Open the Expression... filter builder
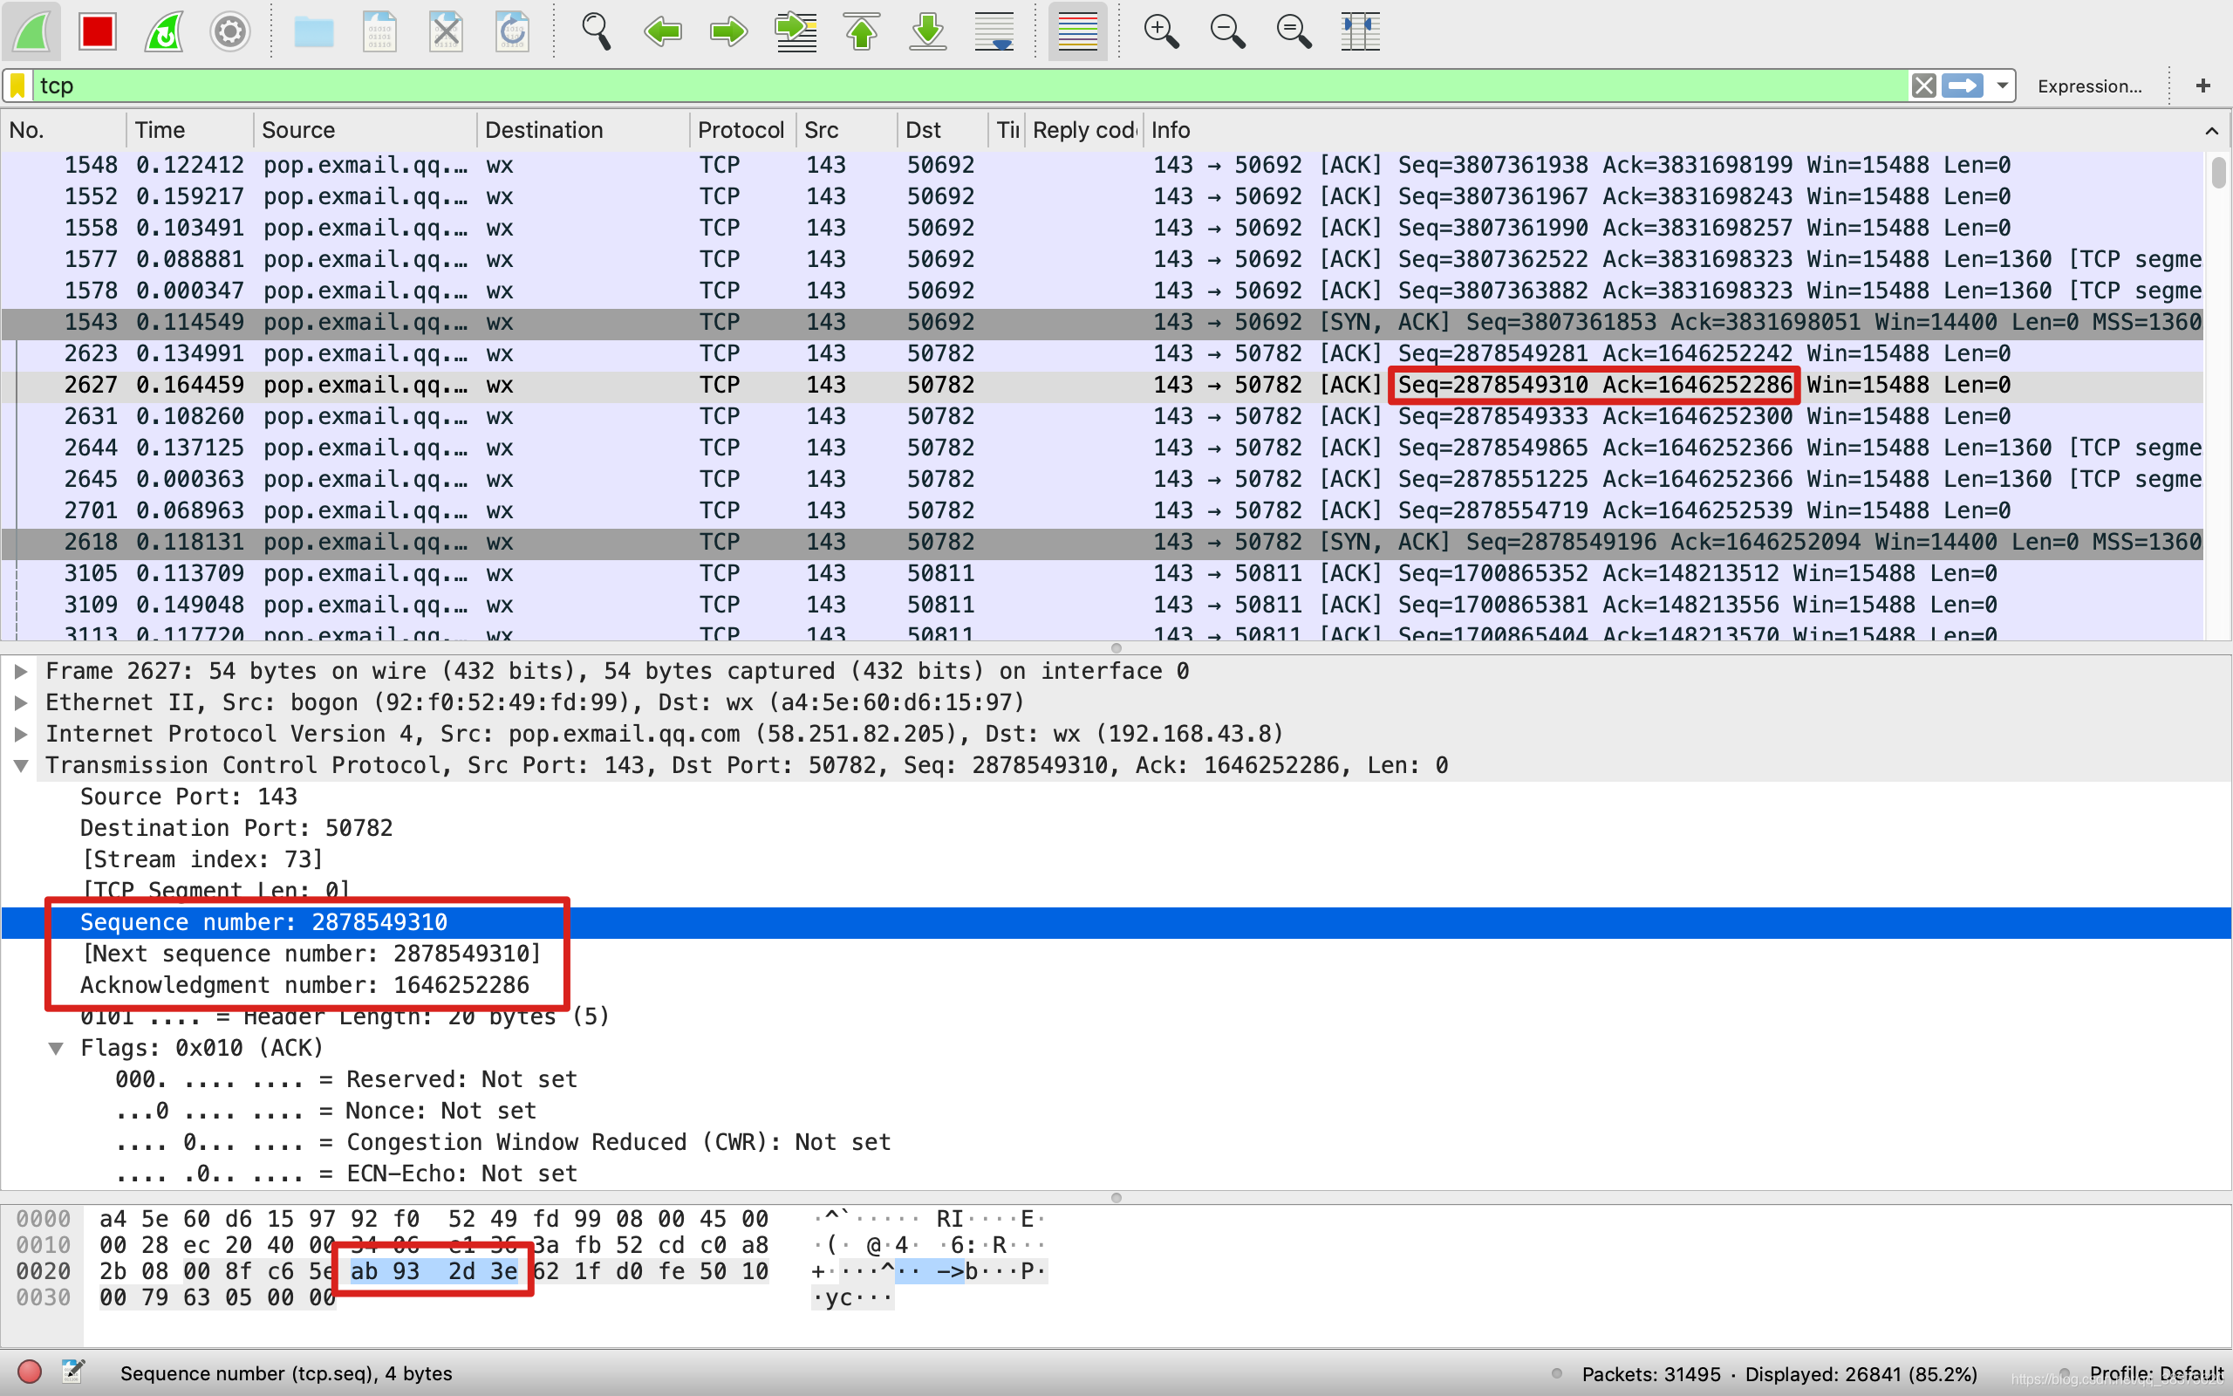Viewport: 2233px width, 1396px height. click(2090, 86)
